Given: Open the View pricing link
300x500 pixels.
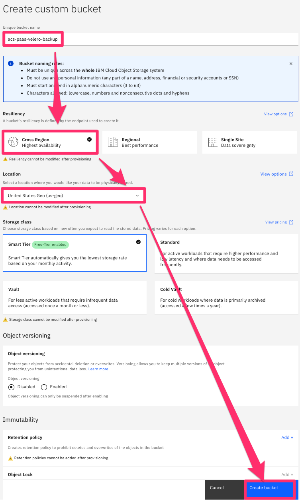Looking at the screenshot, I should [275, 222].
